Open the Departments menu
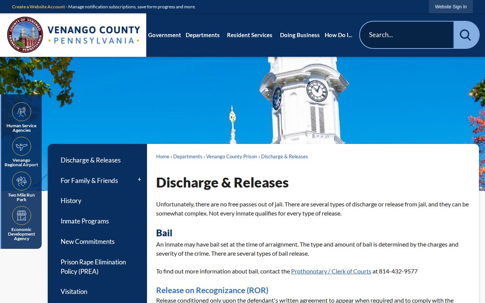The image size is (485, 303). [203, 35]
